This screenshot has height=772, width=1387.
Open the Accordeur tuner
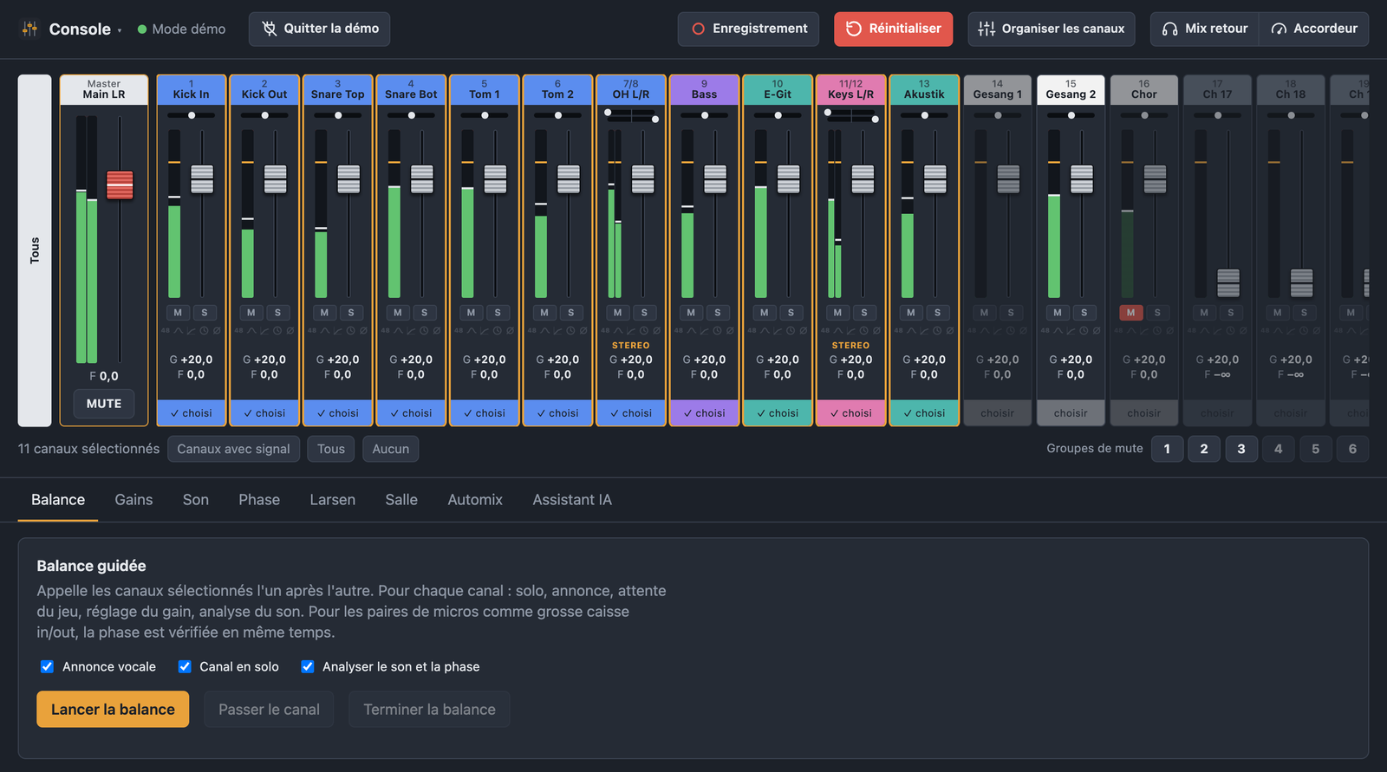tap(1314, 29)
